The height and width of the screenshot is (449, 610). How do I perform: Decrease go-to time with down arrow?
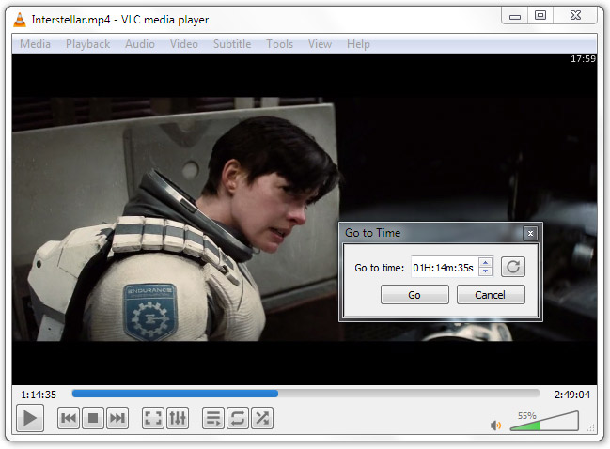(x=485, y=272)
